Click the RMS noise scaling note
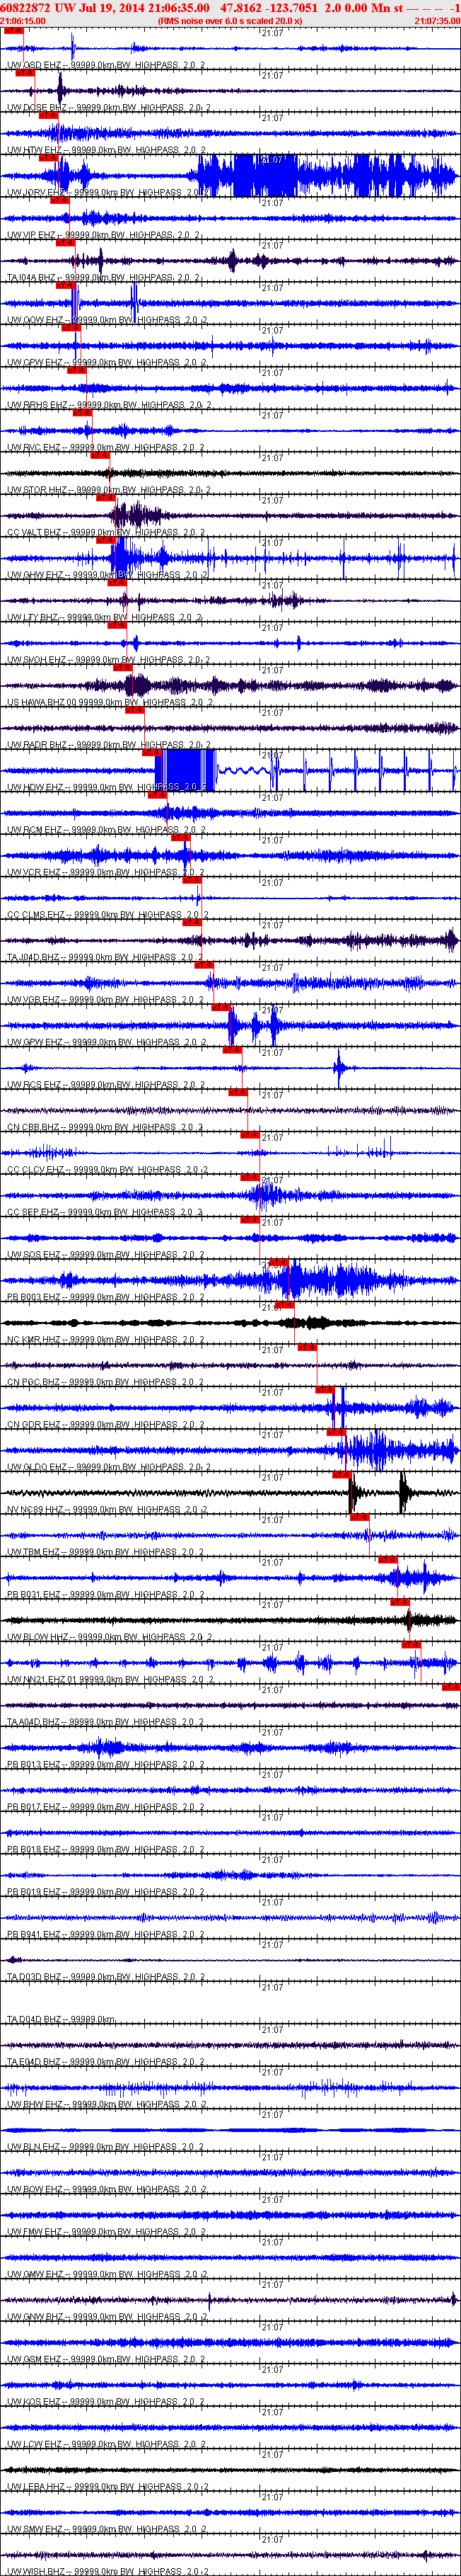This screenshot has width=461, height=2576. pos(230,20)
